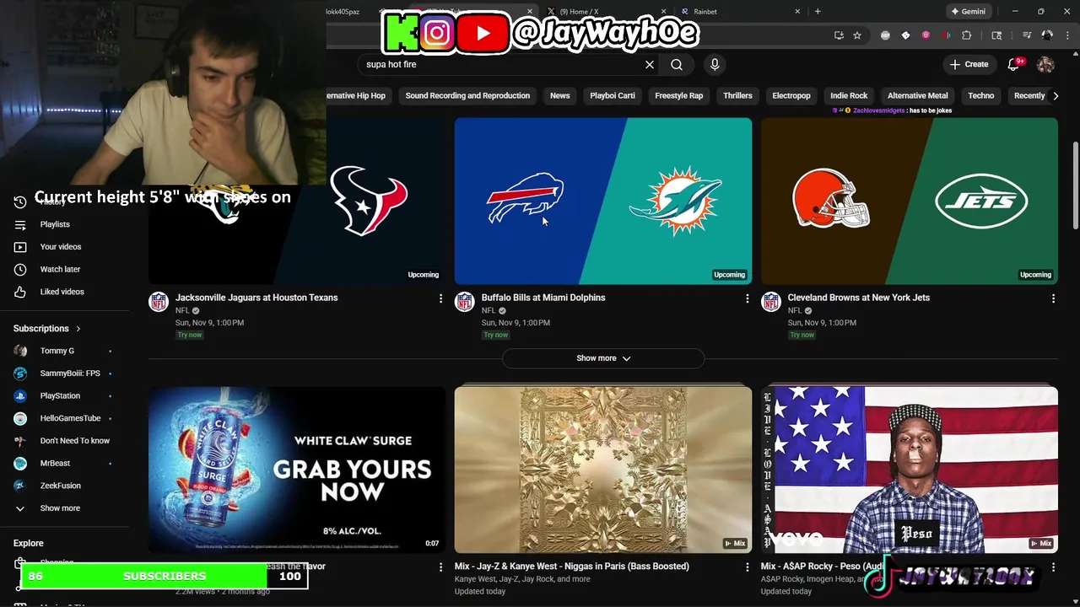The width and height of the screenshot is (1080, 607).
Task: Click NFL channel avatar under Browns at Jets
Action: pyautogui.click(x=770, y=303)
